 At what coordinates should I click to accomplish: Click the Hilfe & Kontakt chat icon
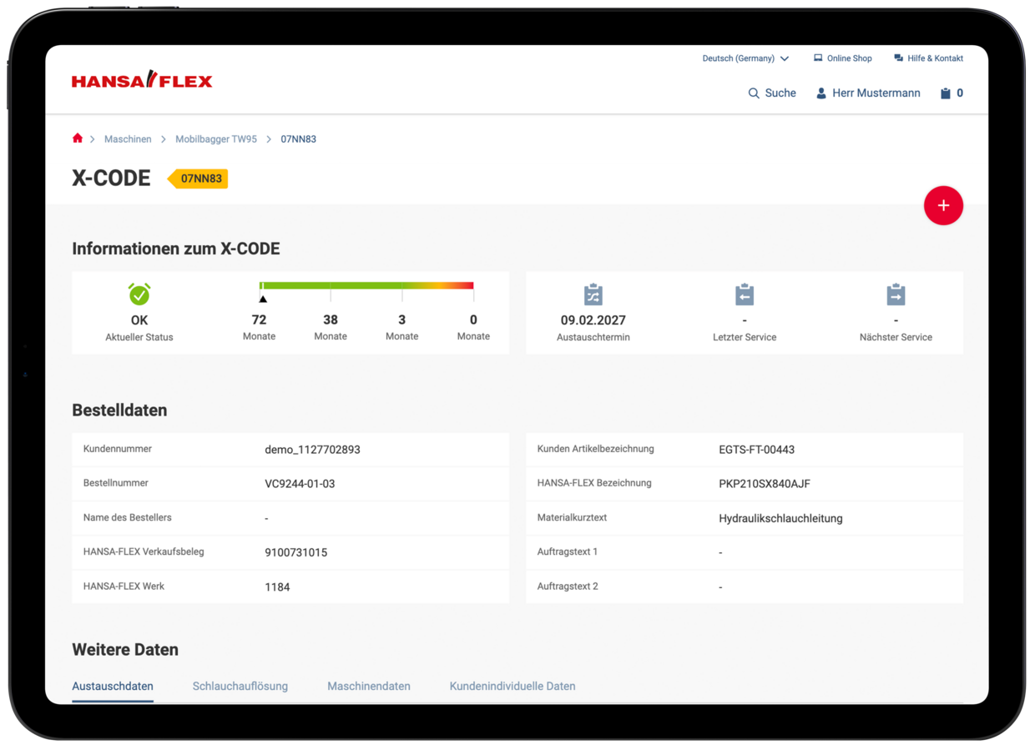898,58
